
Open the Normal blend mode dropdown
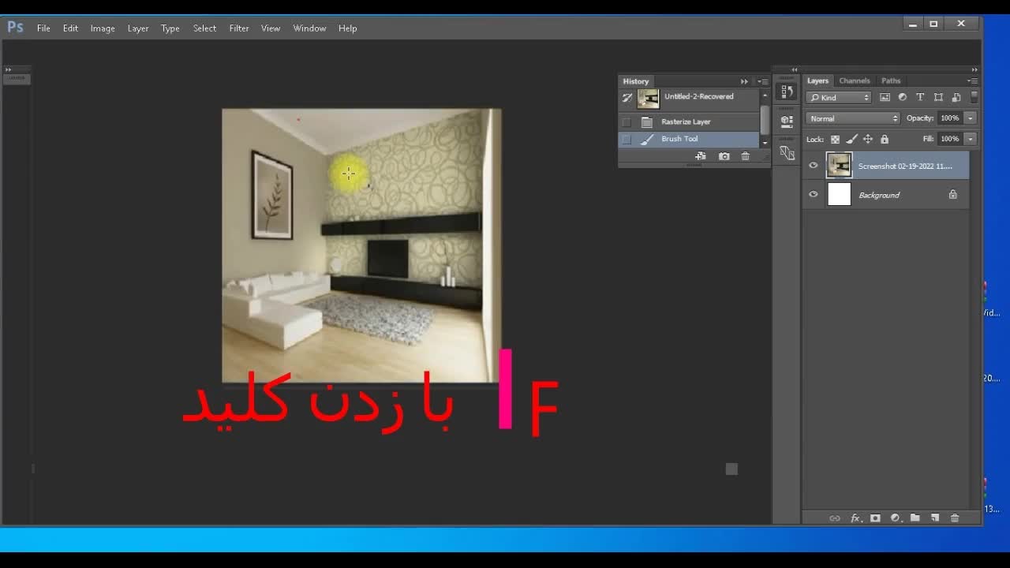click(x=852, y=118)
